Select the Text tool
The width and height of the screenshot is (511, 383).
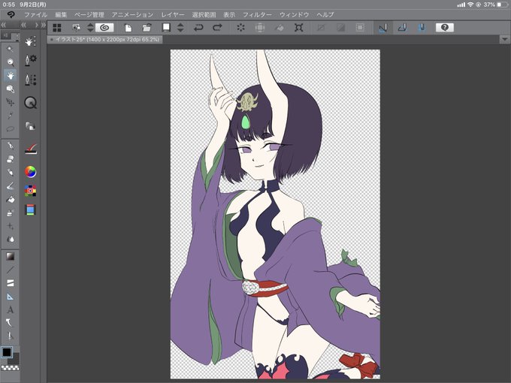10,309
